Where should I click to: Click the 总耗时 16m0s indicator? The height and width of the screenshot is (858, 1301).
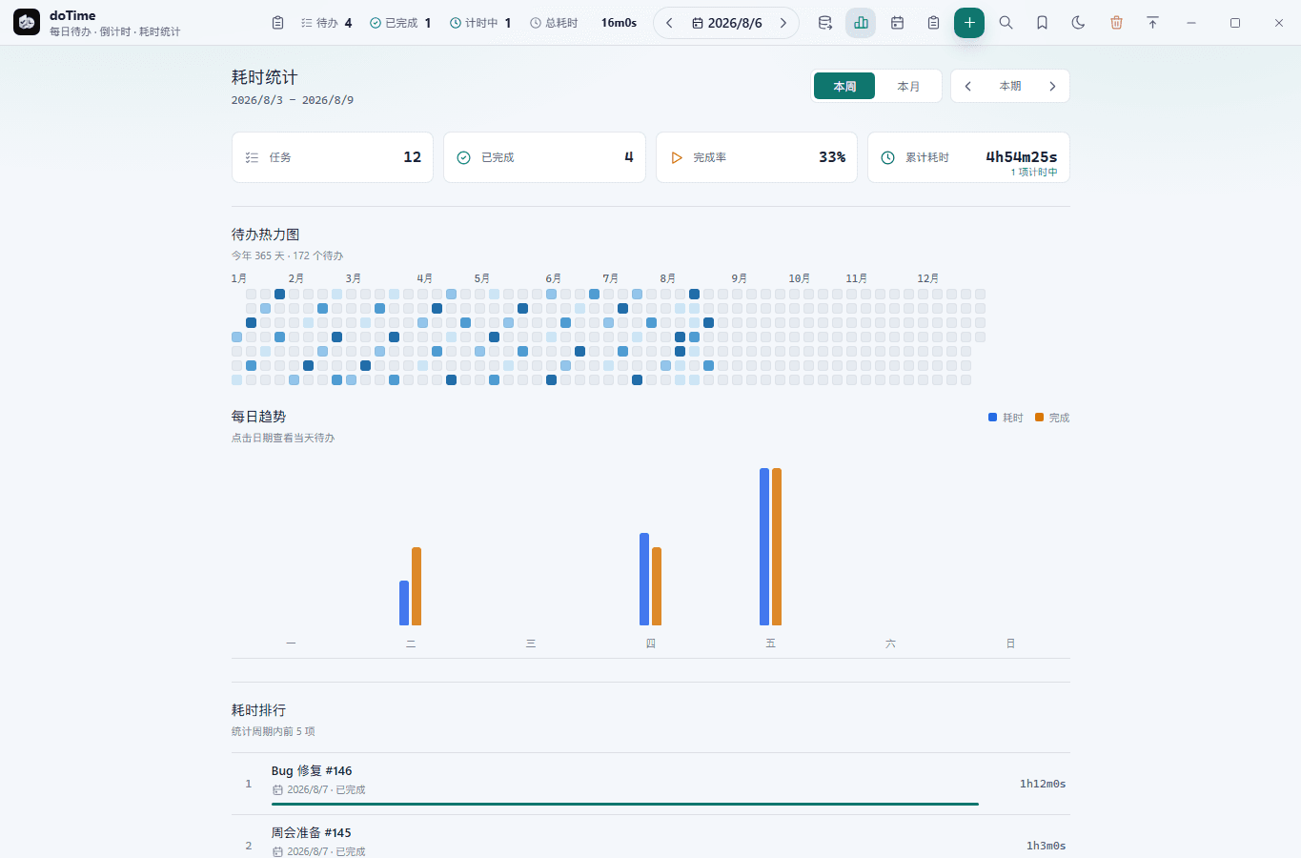(583, 23)
